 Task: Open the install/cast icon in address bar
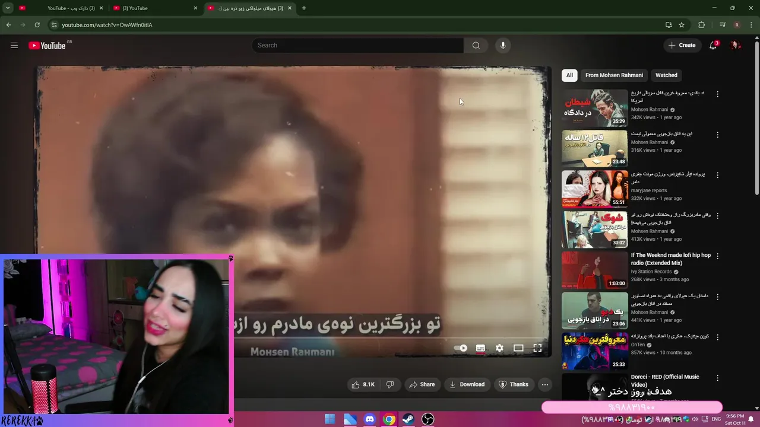coord(669,25)
